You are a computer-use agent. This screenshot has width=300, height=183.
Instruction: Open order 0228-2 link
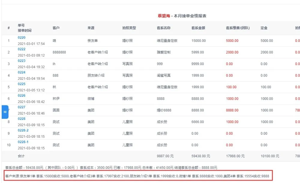[23, 130]
